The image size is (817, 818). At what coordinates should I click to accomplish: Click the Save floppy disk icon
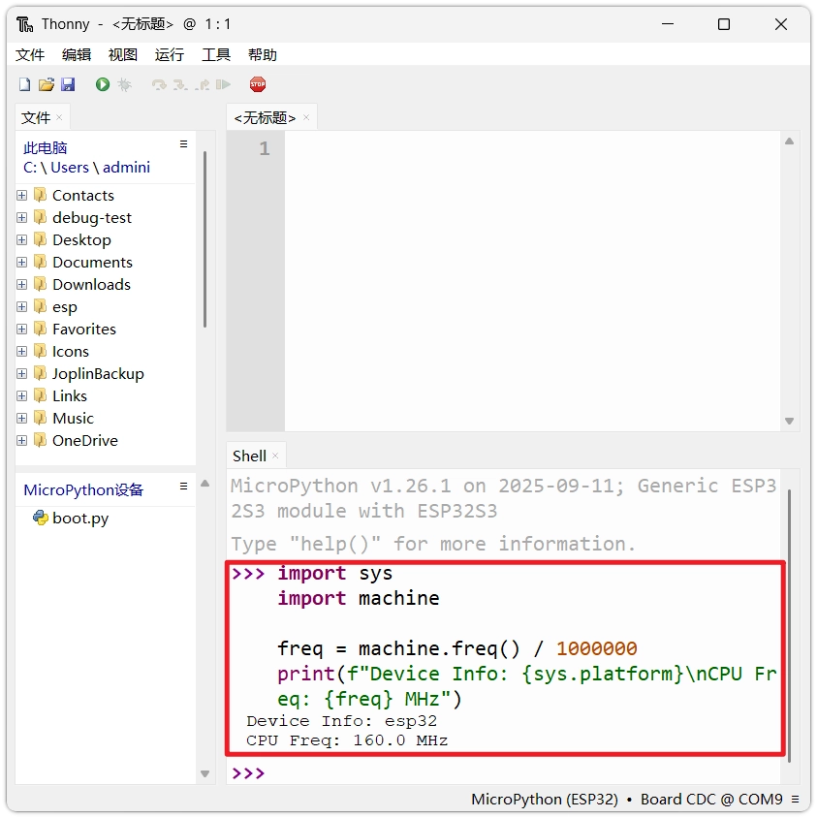(68, 85)
